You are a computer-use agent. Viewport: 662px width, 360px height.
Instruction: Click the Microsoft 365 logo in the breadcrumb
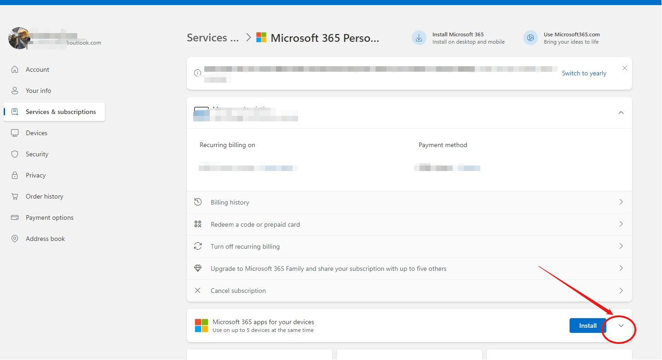pyautogui.click(x=261, y=37)
